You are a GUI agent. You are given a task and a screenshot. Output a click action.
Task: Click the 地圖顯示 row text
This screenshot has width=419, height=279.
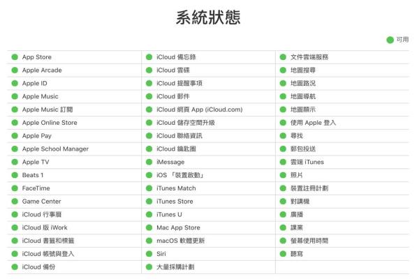(303, 110)
